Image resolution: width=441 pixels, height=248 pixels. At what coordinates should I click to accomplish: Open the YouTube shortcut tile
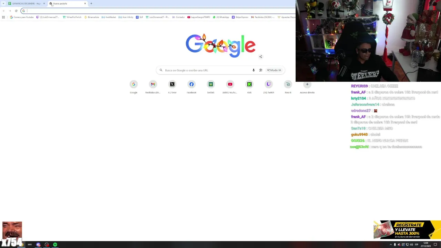(230, 87)
